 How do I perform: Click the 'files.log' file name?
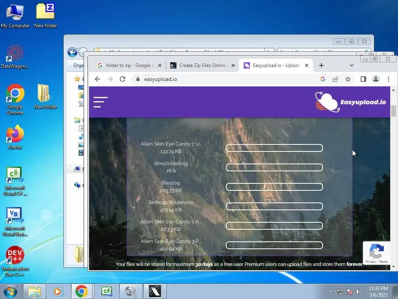point(171,183)
